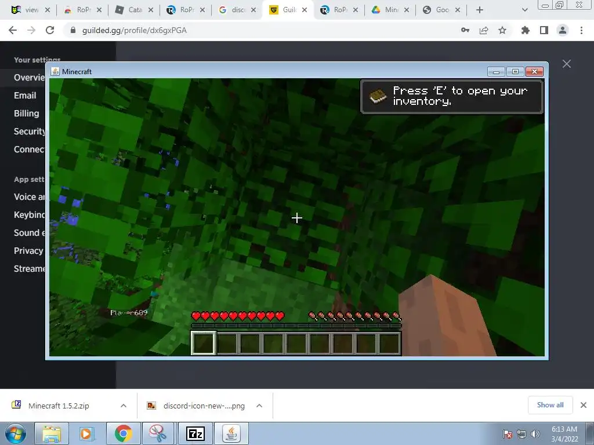Share this page via share icon

tap(484, 30)
